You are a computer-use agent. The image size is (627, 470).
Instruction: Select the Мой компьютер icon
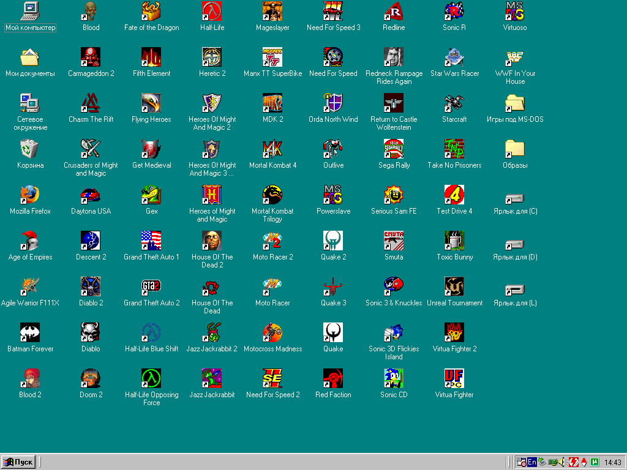(x=30, y=11)
